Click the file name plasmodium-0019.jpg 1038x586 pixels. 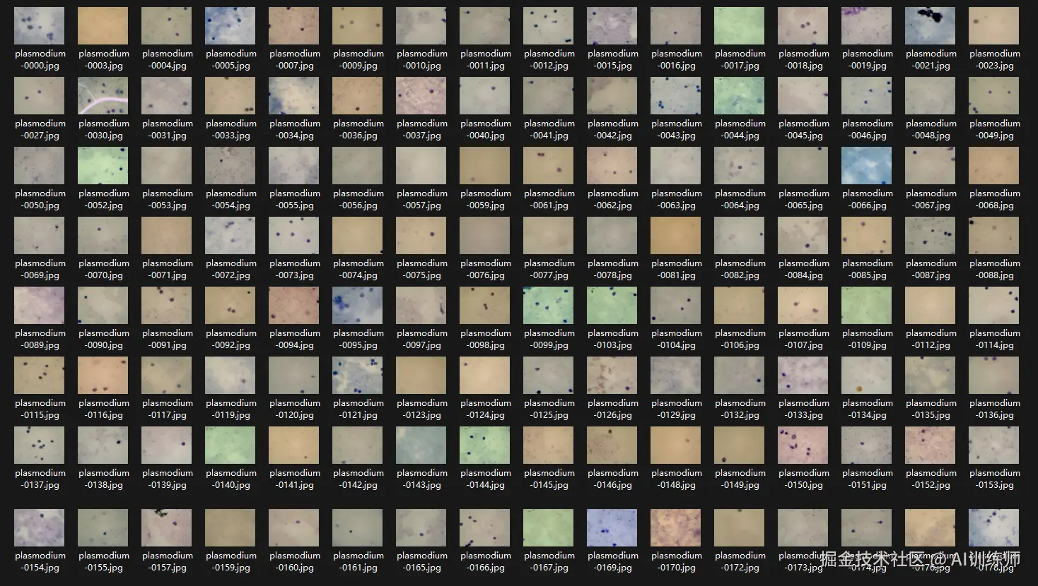[x=868, y=59]
